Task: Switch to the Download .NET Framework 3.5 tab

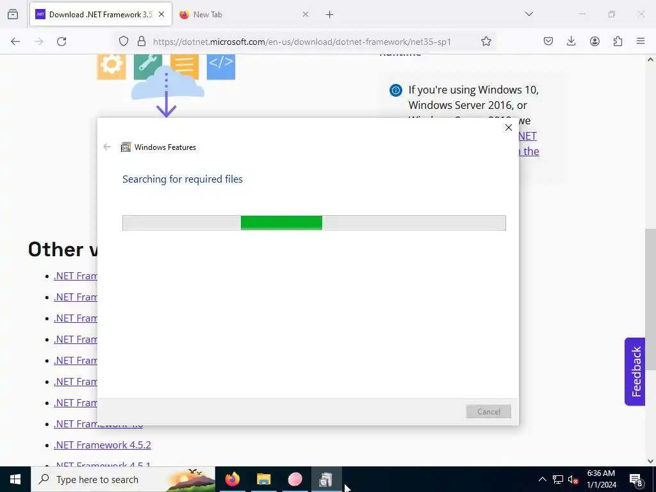Action: pos(101,14)
